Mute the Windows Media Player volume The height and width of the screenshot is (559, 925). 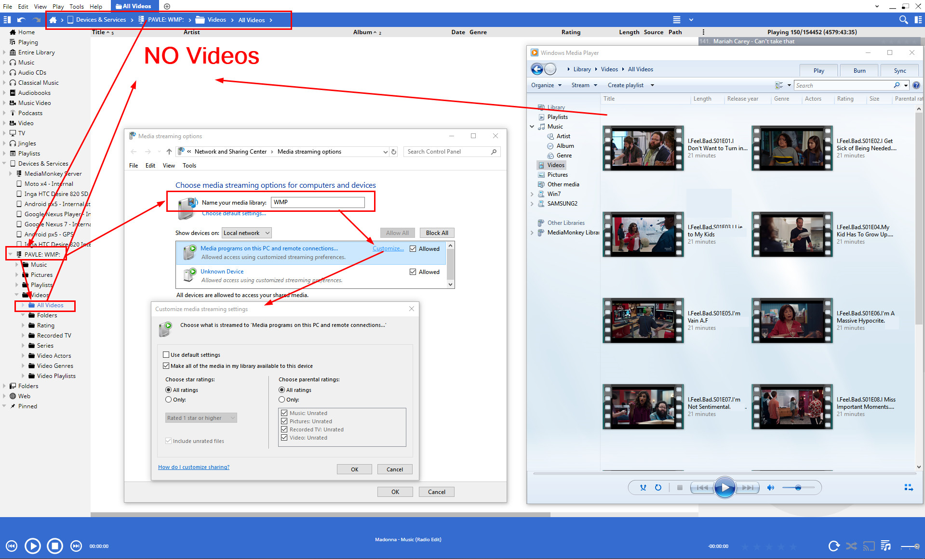pos(770,488)
